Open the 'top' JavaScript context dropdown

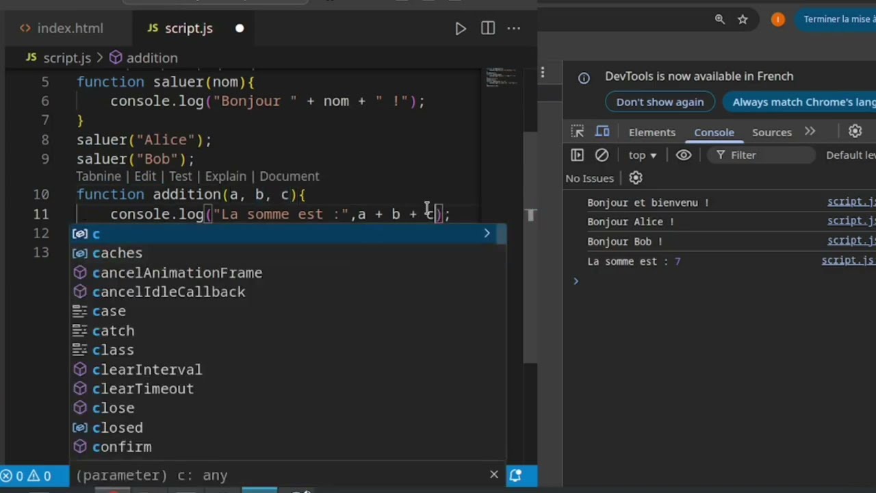tap(643, 155)
